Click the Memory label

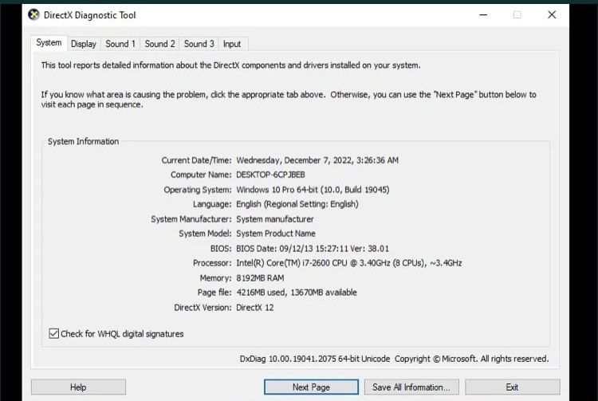coord(215,278)
